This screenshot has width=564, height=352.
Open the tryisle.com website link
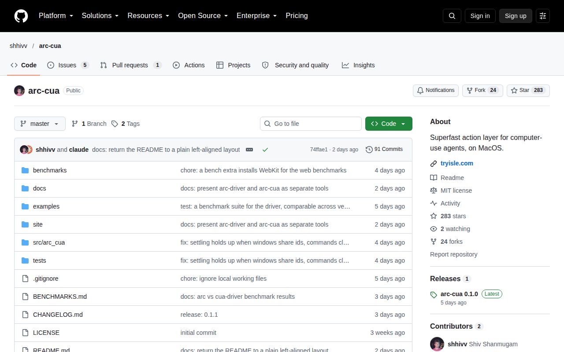[457, 163]
